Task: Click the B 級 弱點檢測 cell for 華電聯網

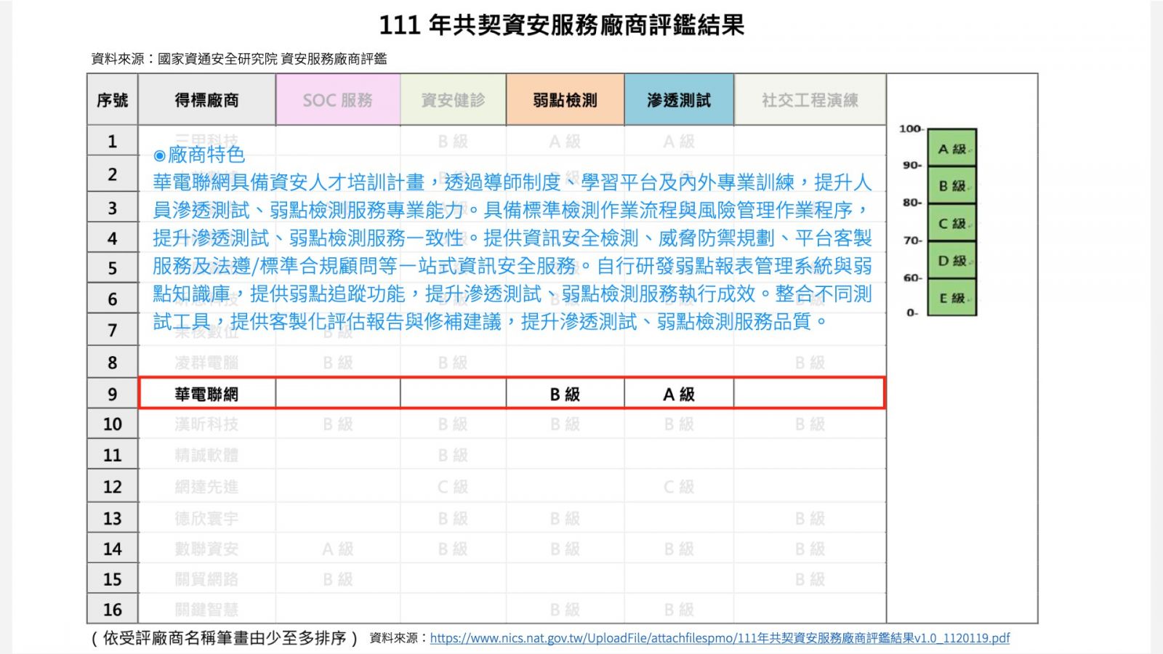Action: (x=566, y=394)
